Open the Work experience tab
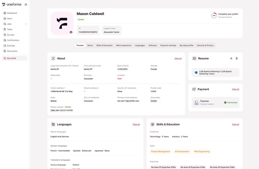The width and height of the screenshot is (259, 169). click(x=124, y=45)
